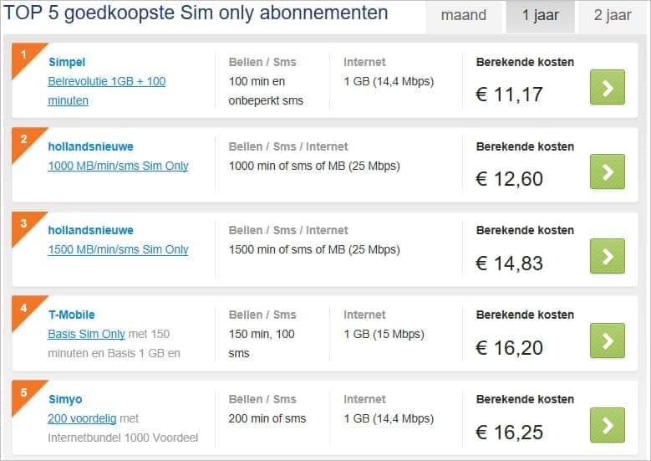Click the Simpel provider name
Viewport: 651px width, 461px height.
[67, 63]
